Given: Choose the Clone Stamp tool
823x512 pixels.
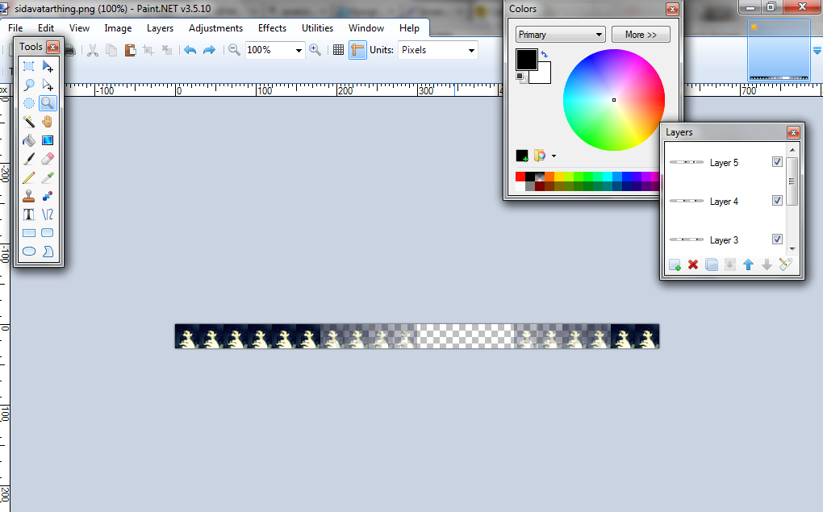Looking at the screenshot, I should pyautogui.click(x=29, y=196).
